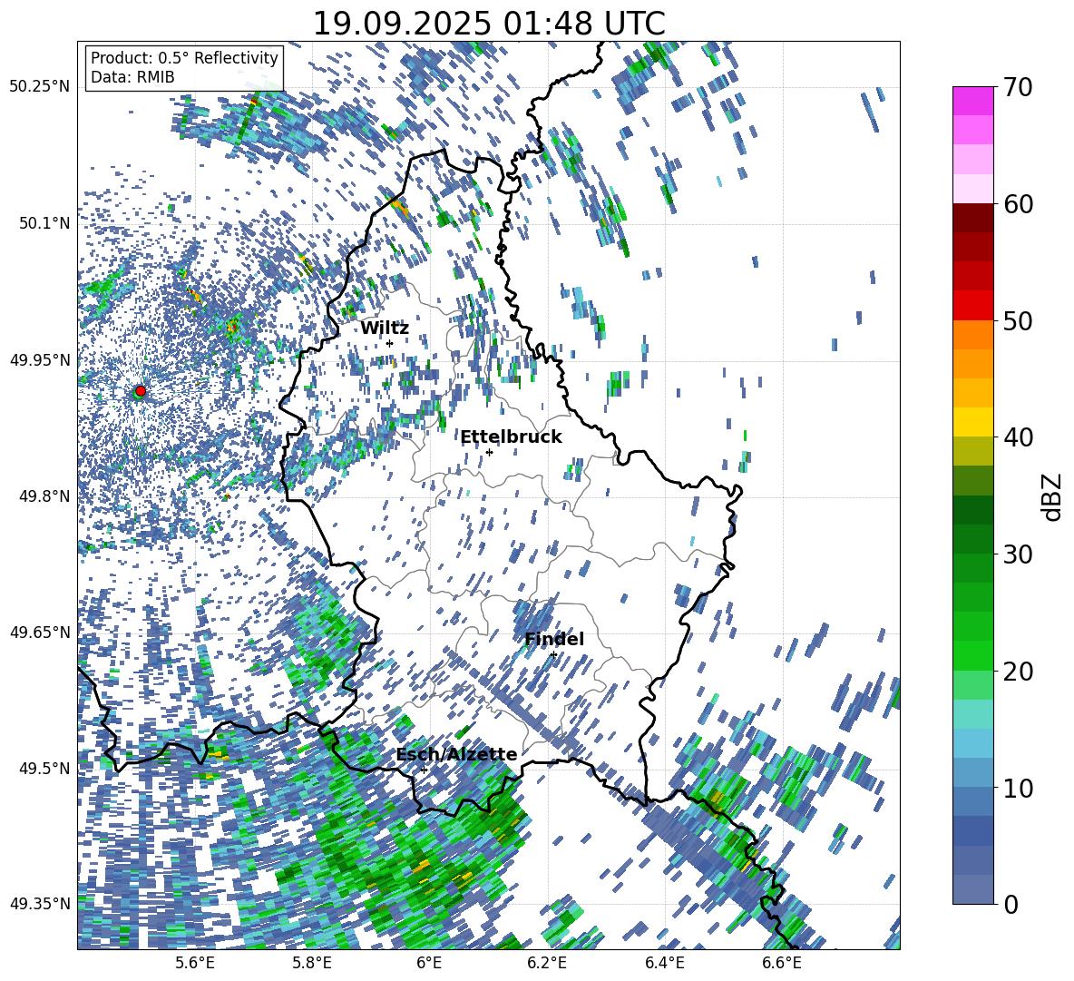The height and width of the screenshot is (981, 1074).
Task: Click the Wiltz city label
Action: (x=385, y=329)
